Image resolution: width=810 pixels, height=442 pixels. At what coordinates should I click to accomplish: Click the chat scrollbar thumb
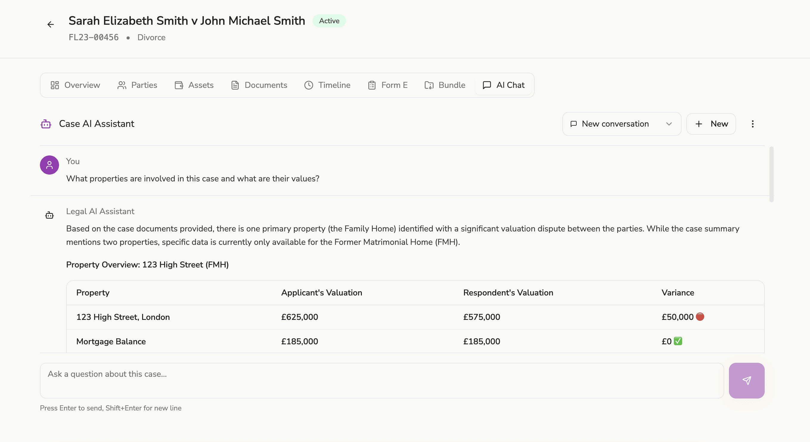pyautogui.click(x=771, y=175)
